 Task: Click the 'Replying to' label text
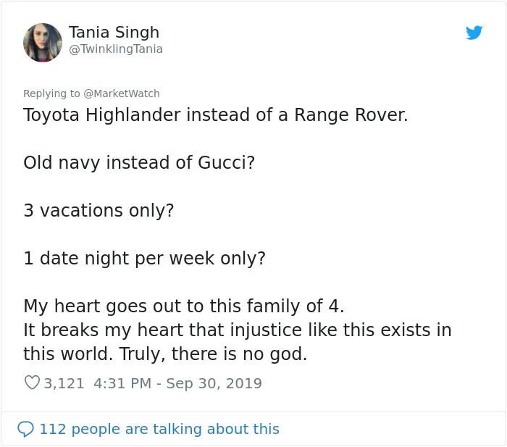51,93
